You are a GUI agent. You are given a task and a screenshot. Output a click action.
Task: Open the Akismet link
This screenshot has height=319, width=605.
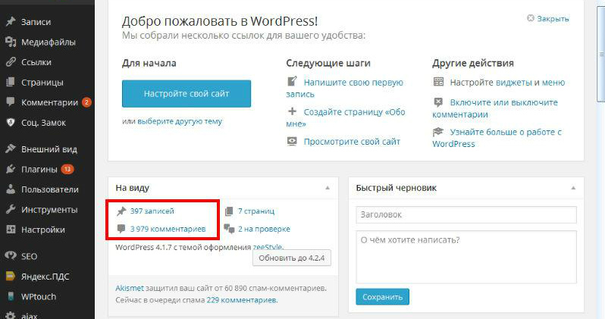click(129, 288)
